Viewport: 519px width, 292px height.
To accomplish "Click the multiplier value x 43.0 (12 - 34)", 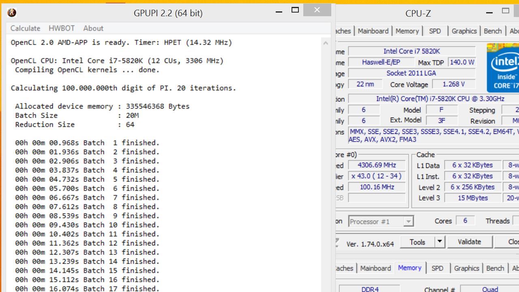I will click(377, 176).
